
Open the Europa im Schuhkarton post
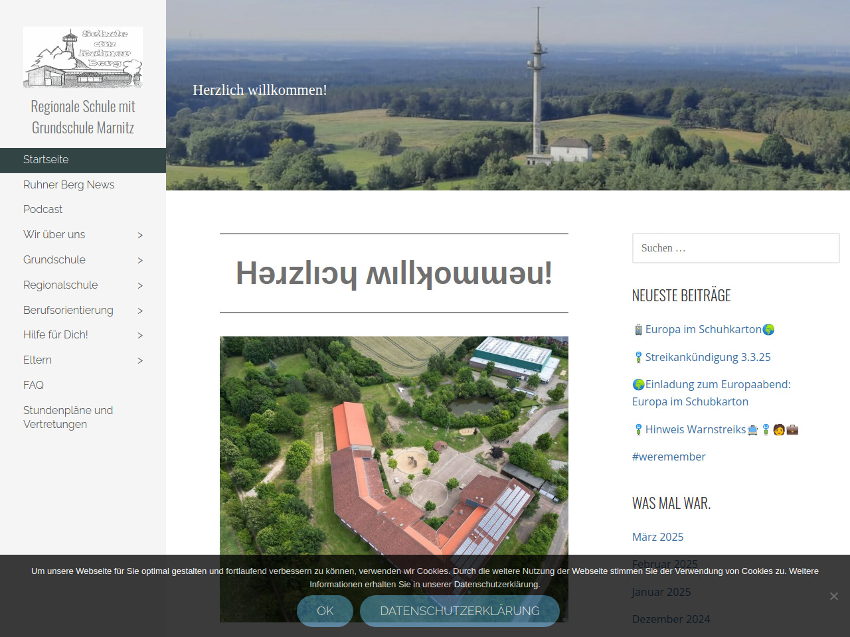pos(703,329)
